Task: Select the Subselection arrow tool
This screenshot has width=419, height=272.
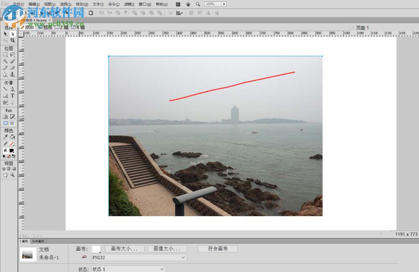Action: pos(12,34)
